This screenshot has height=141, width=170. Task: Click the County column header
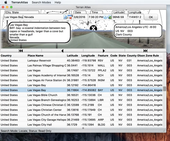click(132, 55)
